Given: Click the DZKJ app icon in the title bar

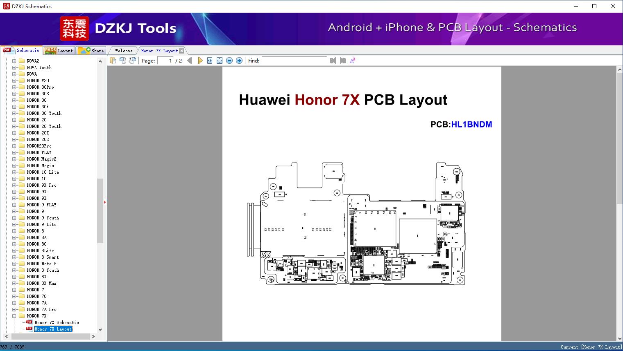Looking at the screenshot, I should [6, 6].
